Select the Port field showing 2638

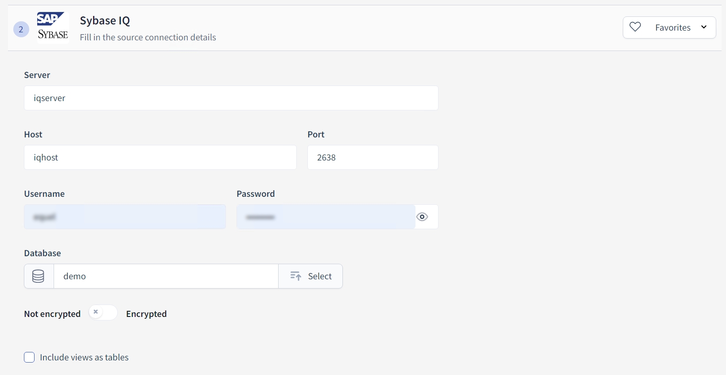(373, 157)
